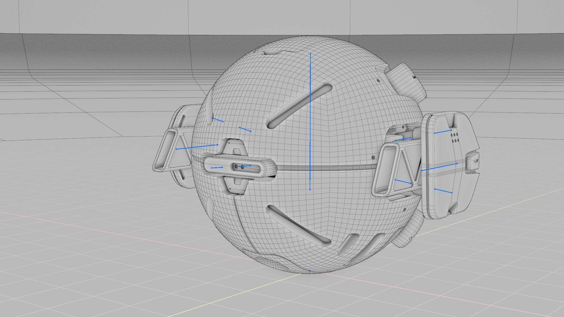Select the horizontal capsule-shaped handle on the sphere front
Image resolution: width=564 pixels, height=317 pixels.
pos(240,167)
